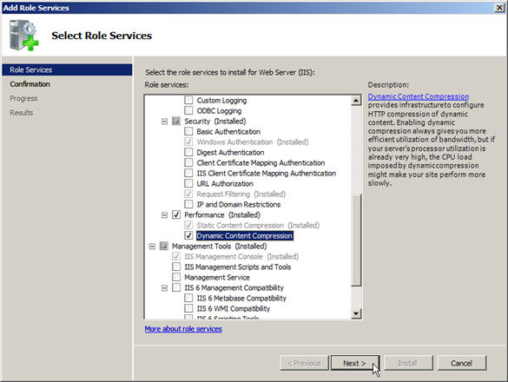Collapse the Management Tools tree node
Viewport: 508px width, 382px height.
click(x=152, y=247)
